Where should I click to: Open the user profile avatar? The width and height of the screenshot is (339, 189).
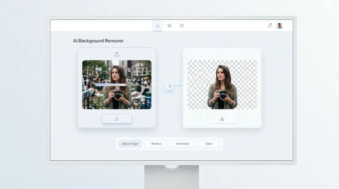[x=279, y=26]
